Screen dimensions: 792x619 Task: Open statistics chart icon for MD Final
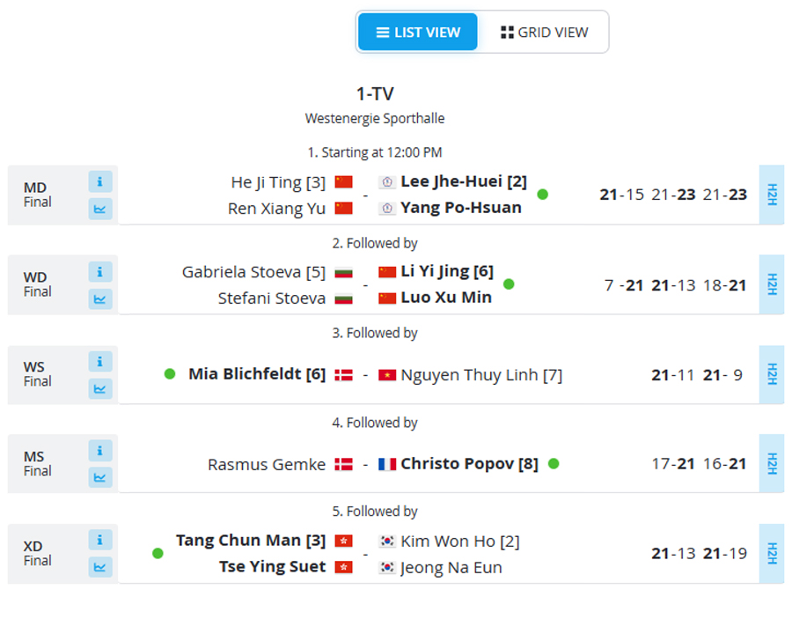(100, 209)
